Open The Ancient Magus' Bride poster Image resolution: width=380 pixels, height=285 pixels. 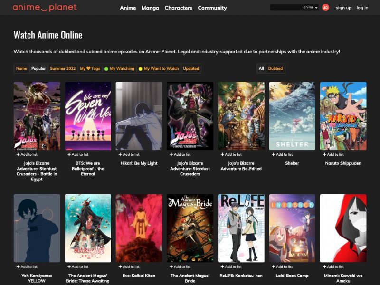coord(190,228)
